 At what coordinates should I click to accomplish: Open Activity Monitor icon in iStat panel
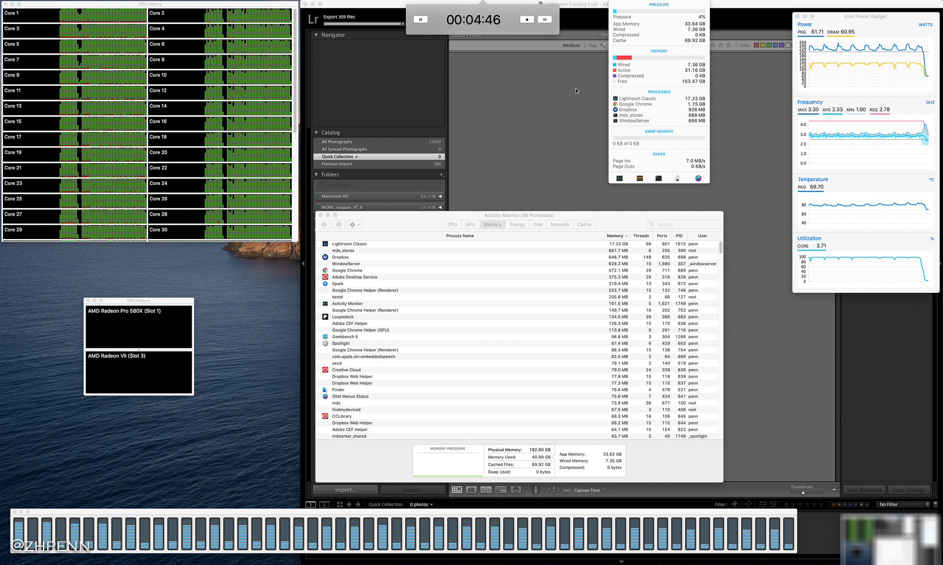click(x=620, y=178)
